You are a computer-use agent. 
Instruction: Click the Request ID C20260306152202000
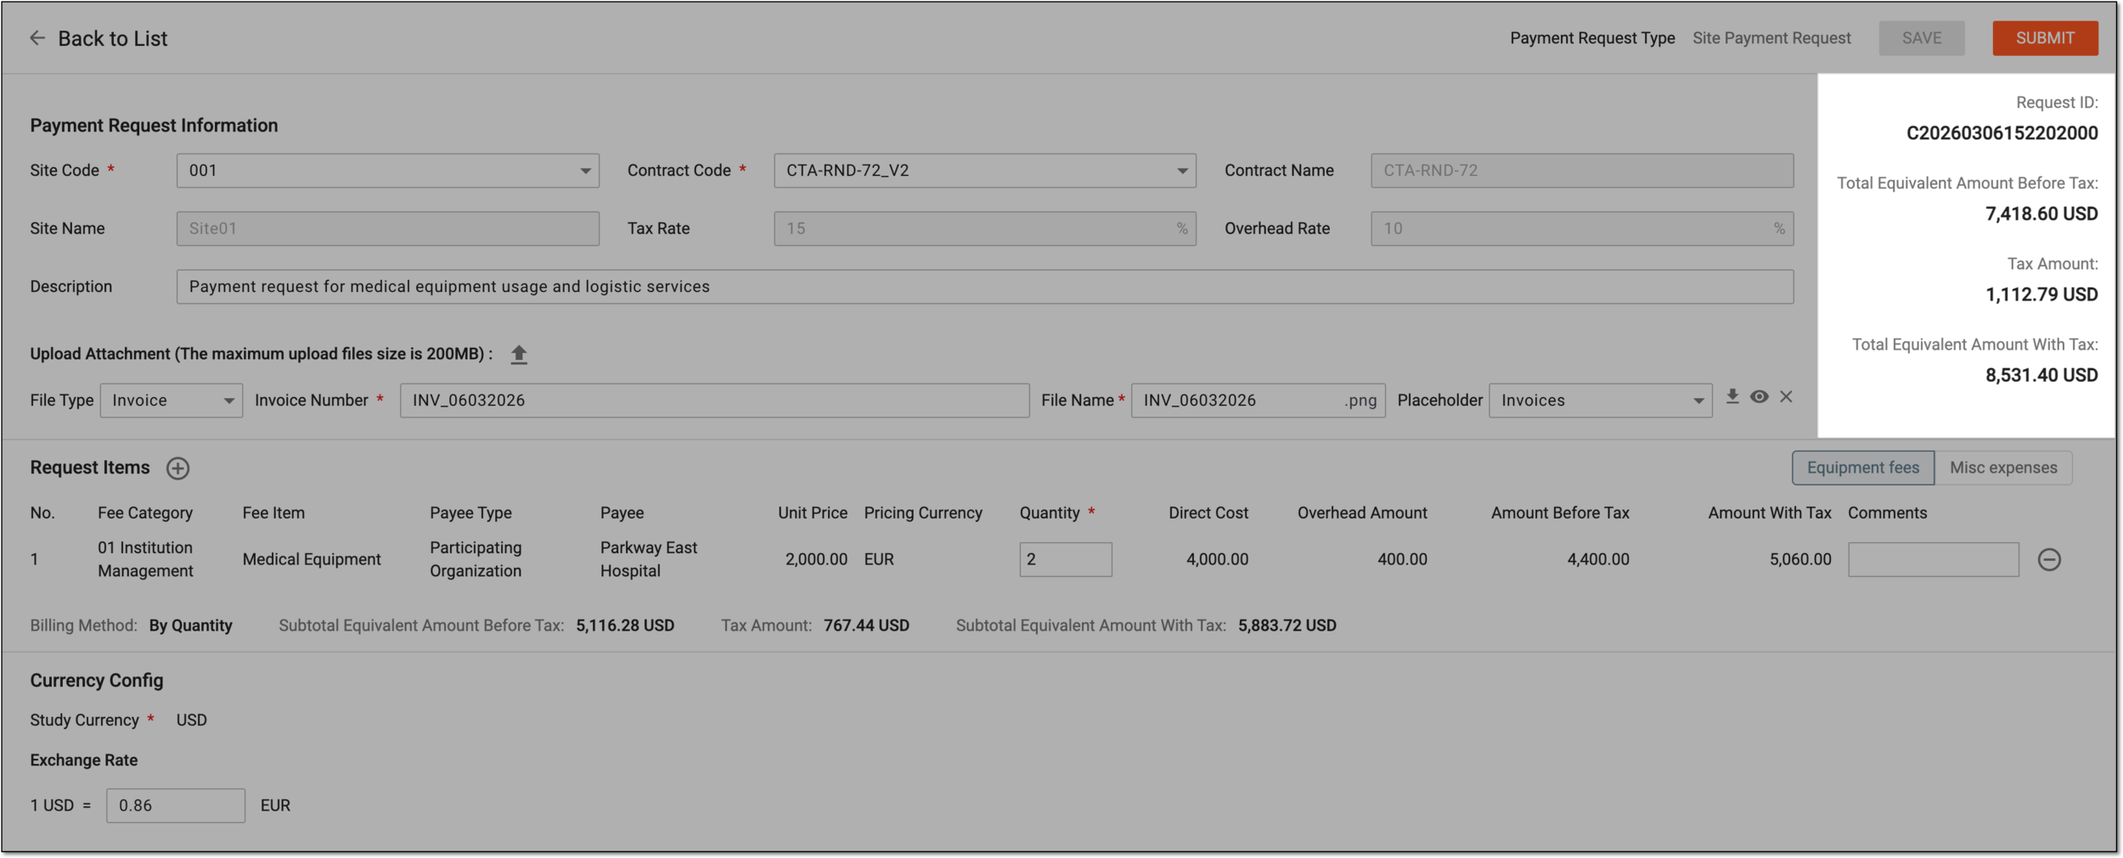coord(2002,133)
